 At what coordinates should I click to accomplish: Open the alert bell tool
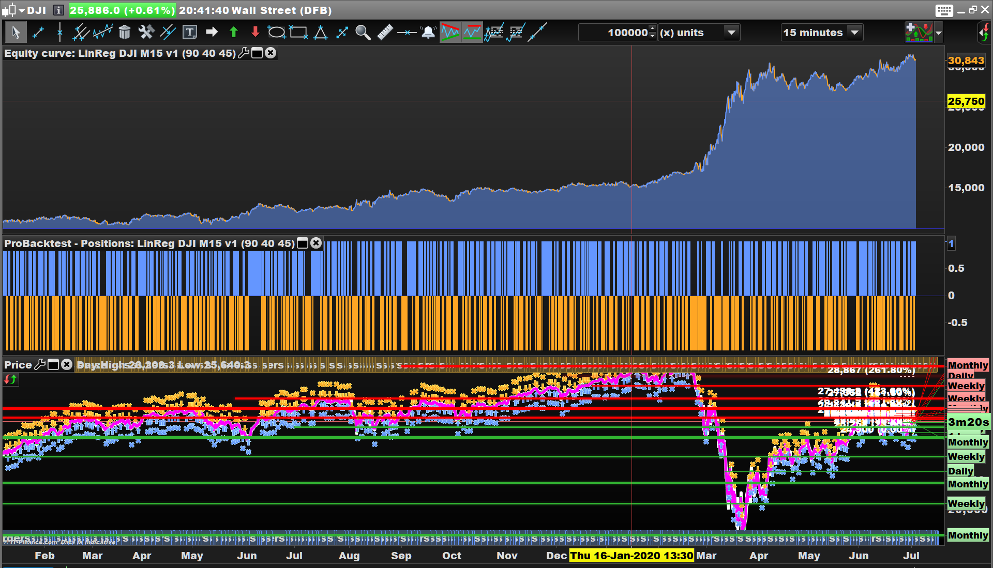[x=428, y=33]
